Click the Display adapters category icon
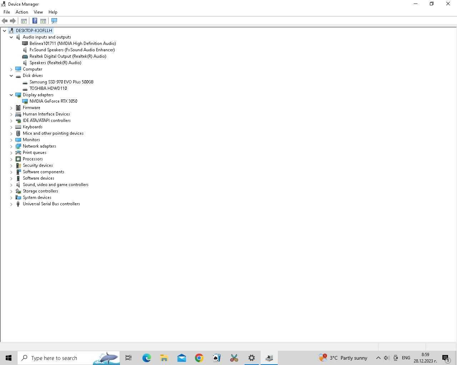 pyautogui.click(x=18, y=95)
